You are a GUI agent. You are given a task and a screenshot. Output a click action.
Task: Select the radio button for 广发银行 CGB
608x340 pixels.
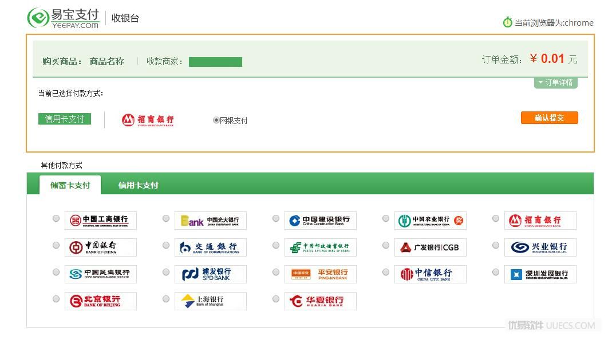click(386, 245)
